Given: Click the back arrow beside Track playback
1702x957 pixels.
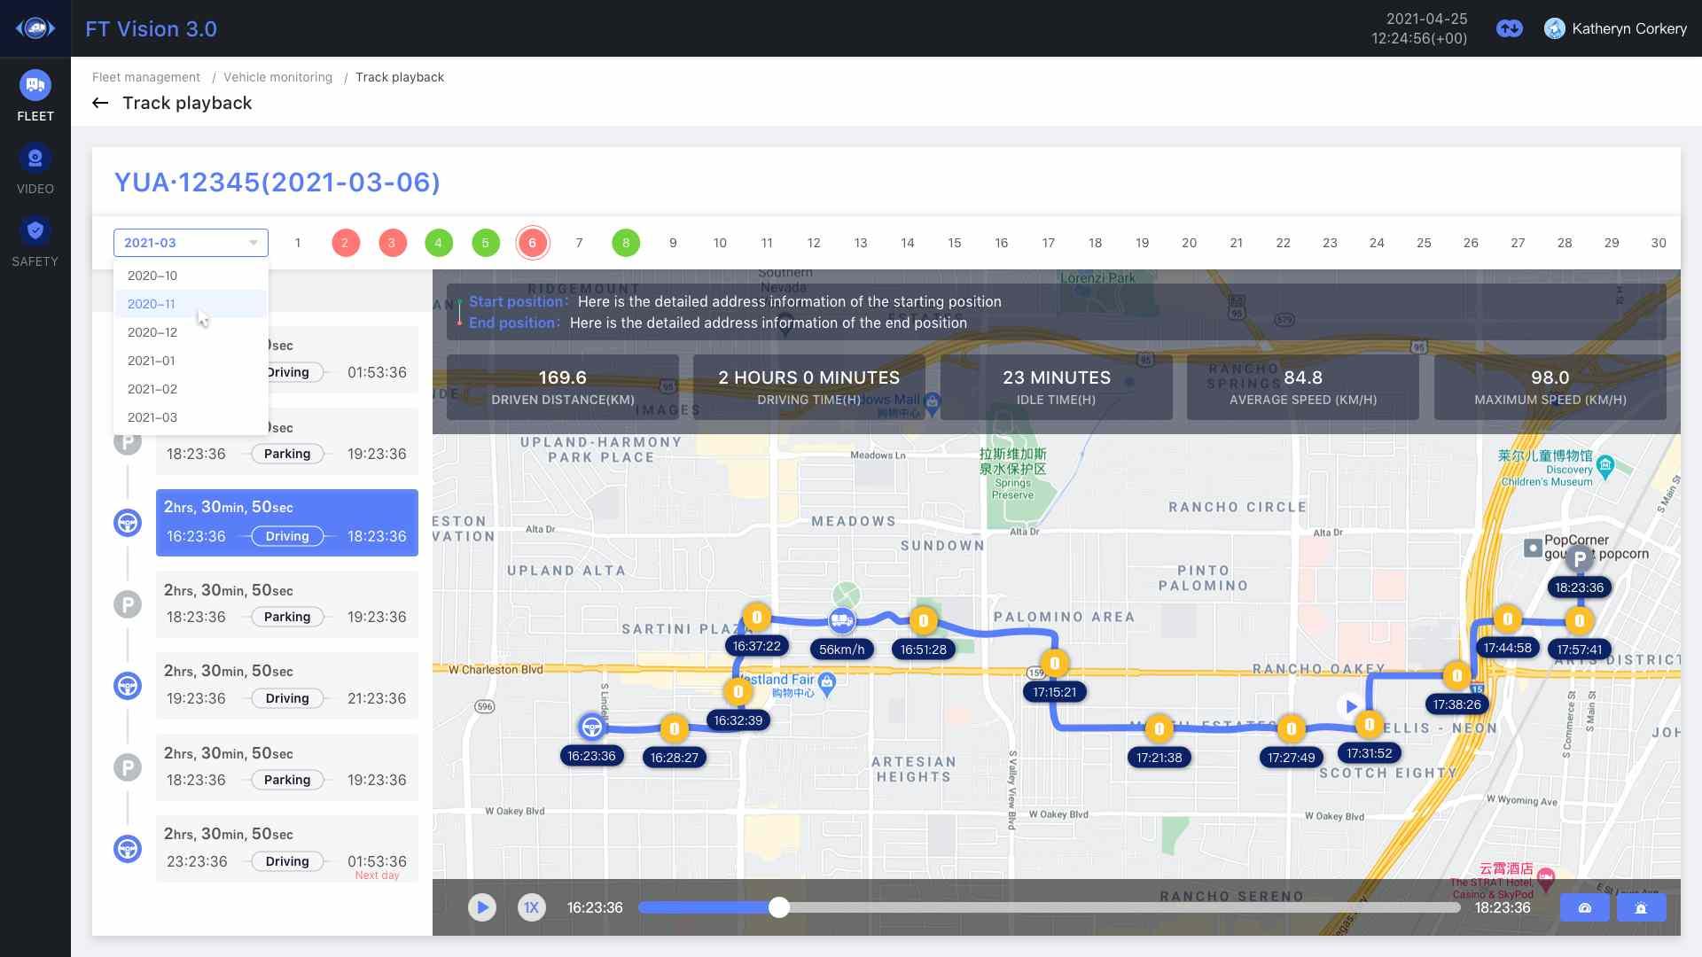Looking at the screenshot, I should click(100, 104).
